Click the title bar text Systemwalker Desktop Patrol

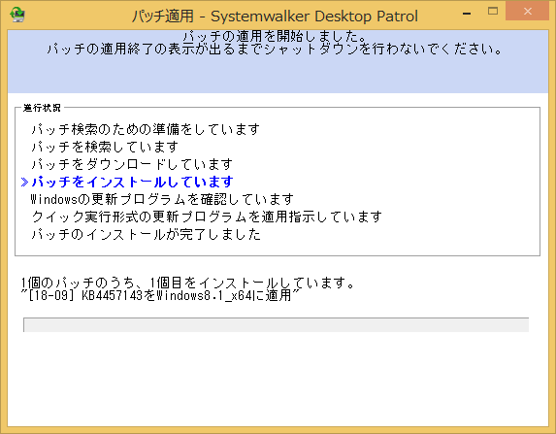tap(275, 16)
